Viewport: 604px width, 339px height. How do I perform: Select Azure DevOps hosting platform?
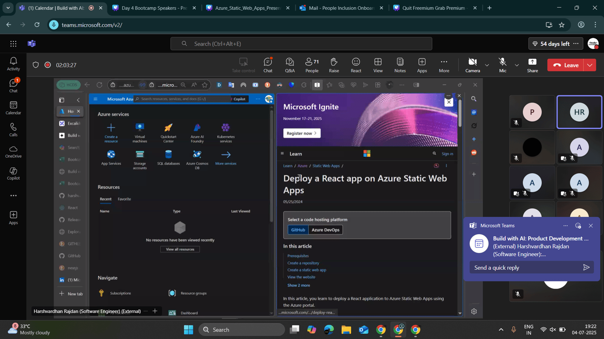[325, 230]
